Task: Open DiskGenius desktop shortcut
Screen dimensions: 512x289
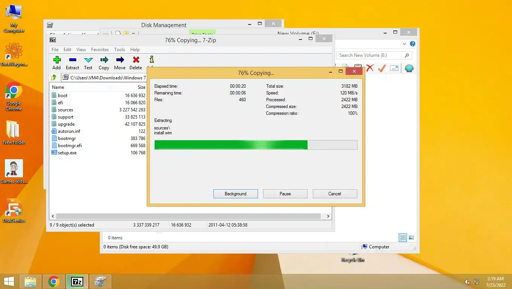Action: click(x=14, y=211)
